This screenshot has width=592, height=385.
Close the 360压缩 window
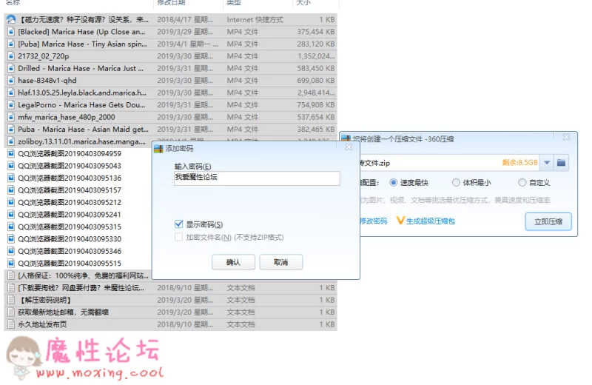pos(566,137)
